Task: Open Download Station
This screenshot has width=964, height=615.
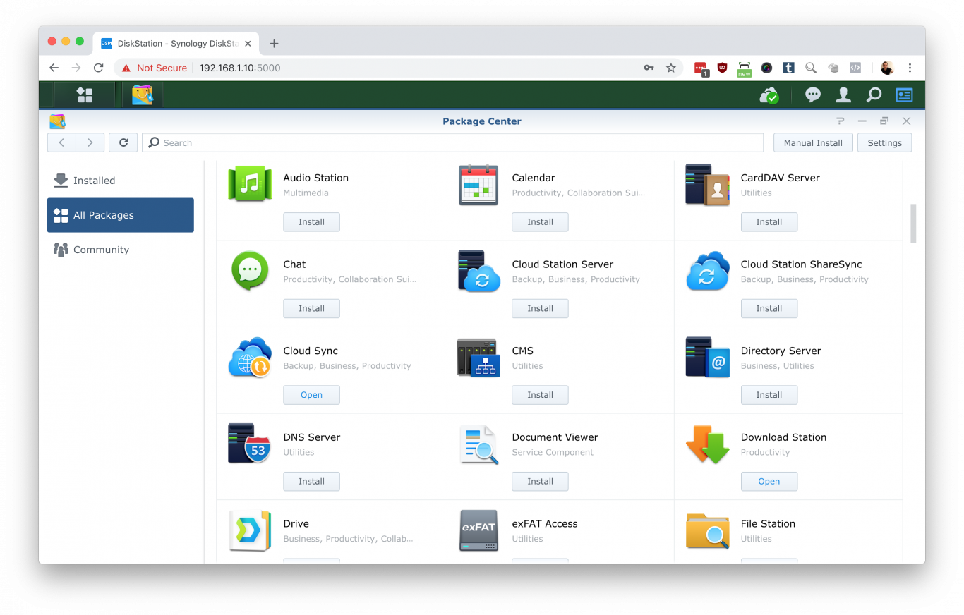Action: point(769,481)
